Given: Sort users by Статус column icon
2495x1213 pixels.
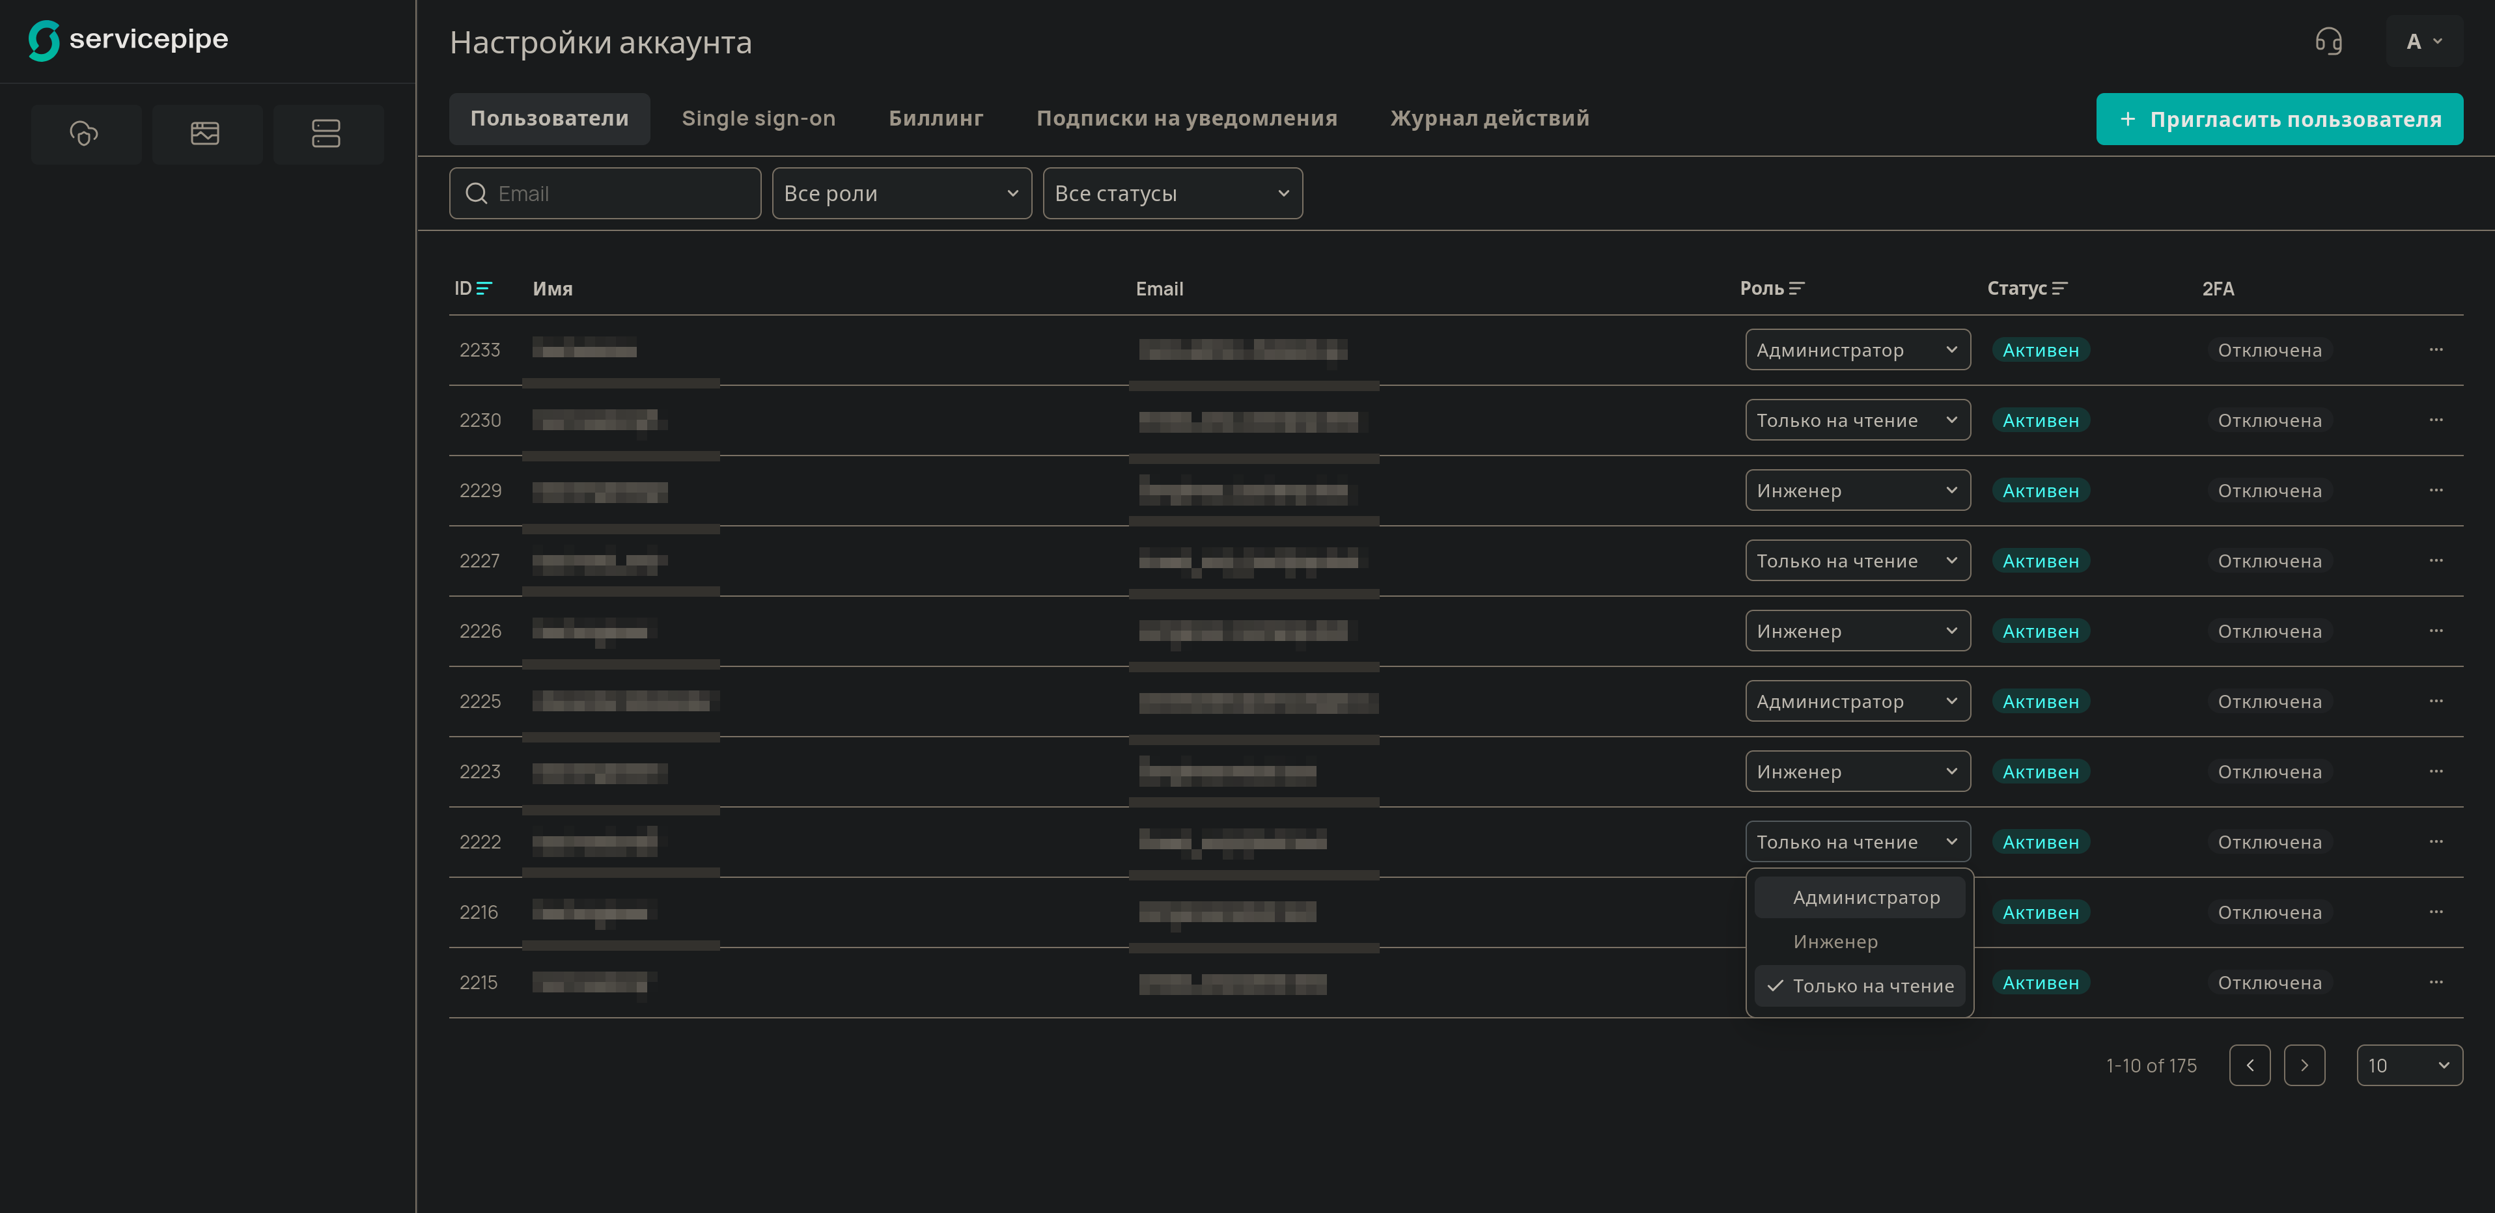Looking at the screenshot, I should (x=2060, y=288).
